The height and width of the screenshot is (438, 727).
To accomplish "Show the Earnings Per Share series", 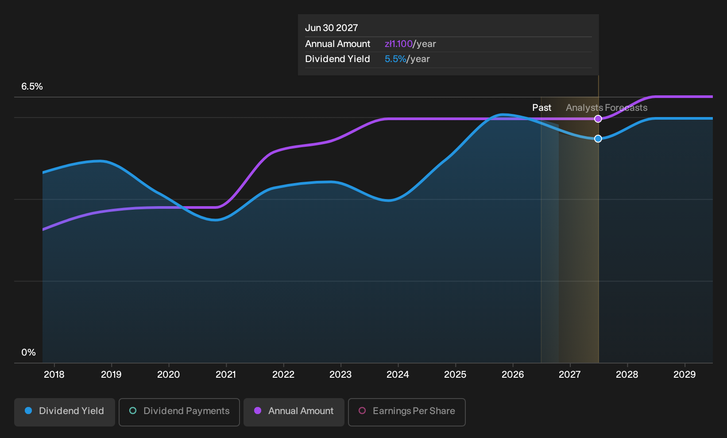I will point(407,412).
